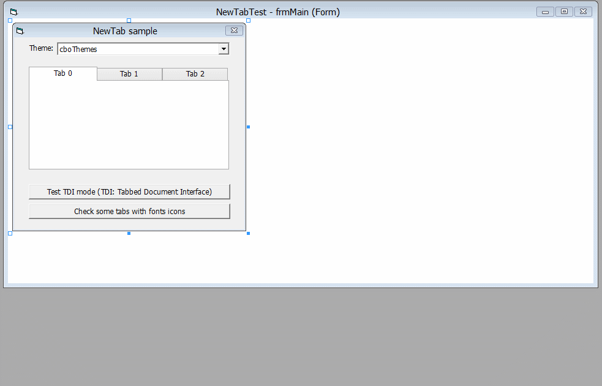
Task: Open the cboThemes dropdown arrow
Action: click(x=224, y=49)
